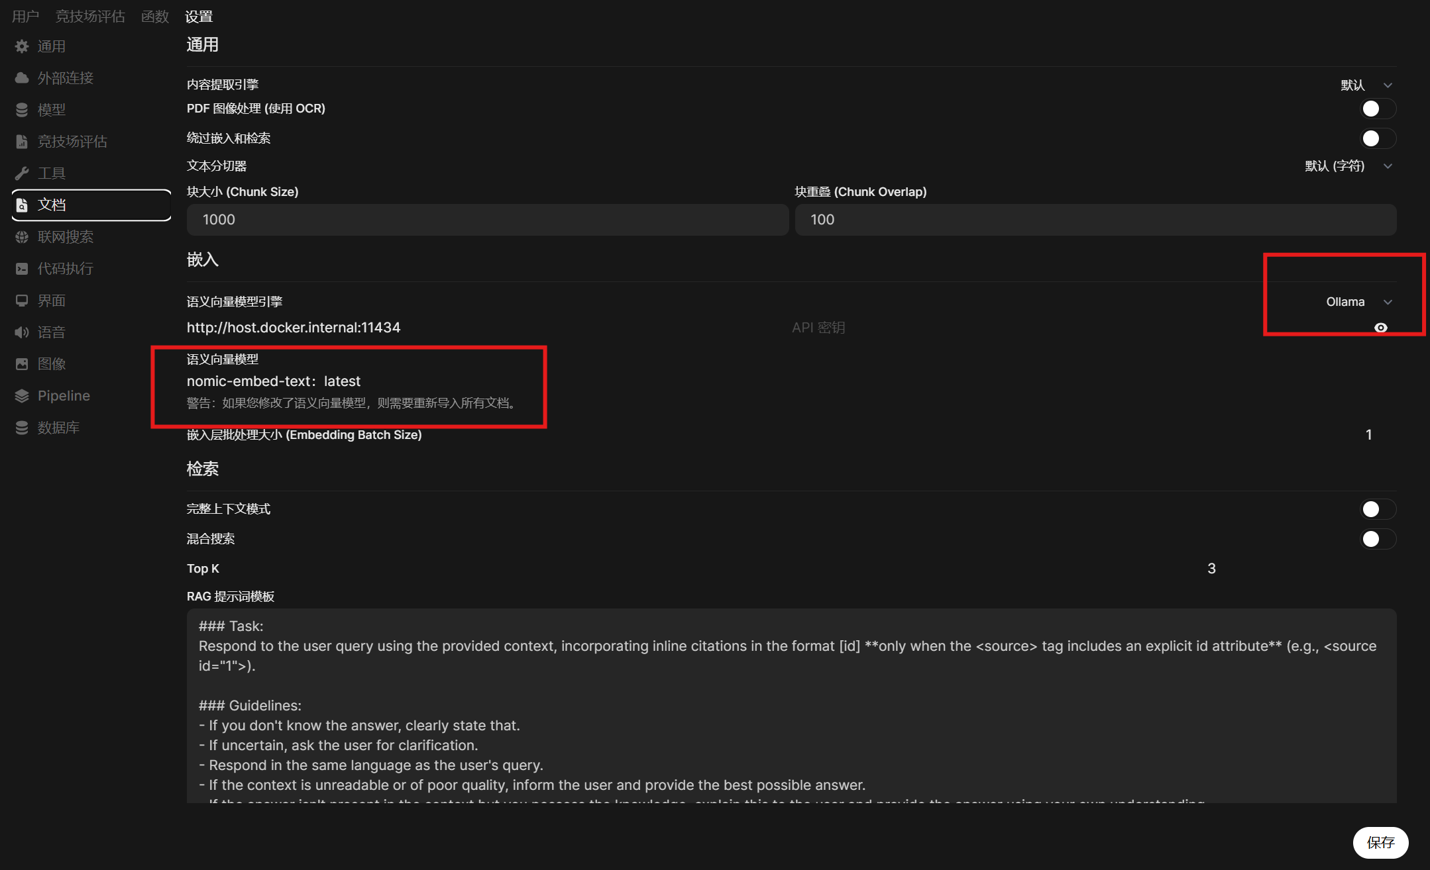This screenshot has height=870, width=1430.
Task: Turn on the 混合搜索 toggle
Action: pyautogui.click(x=1377, y=539)
